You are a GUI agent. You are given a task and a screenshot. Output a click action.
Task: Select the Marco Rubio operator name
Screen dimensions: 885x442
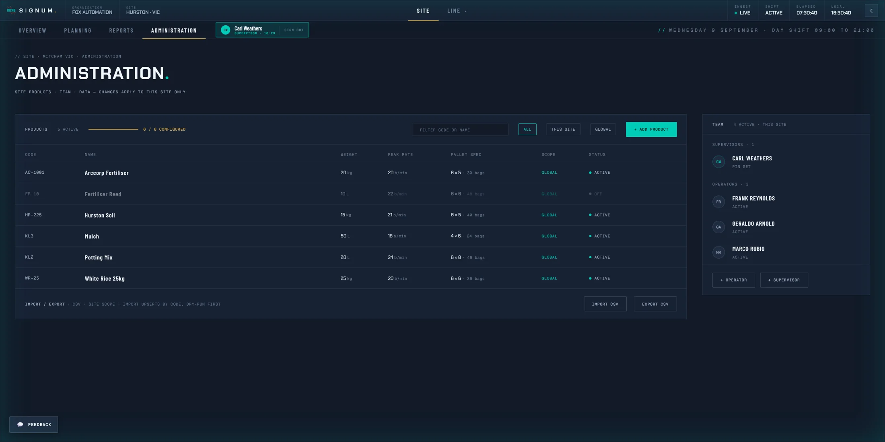tap(748, 249)
